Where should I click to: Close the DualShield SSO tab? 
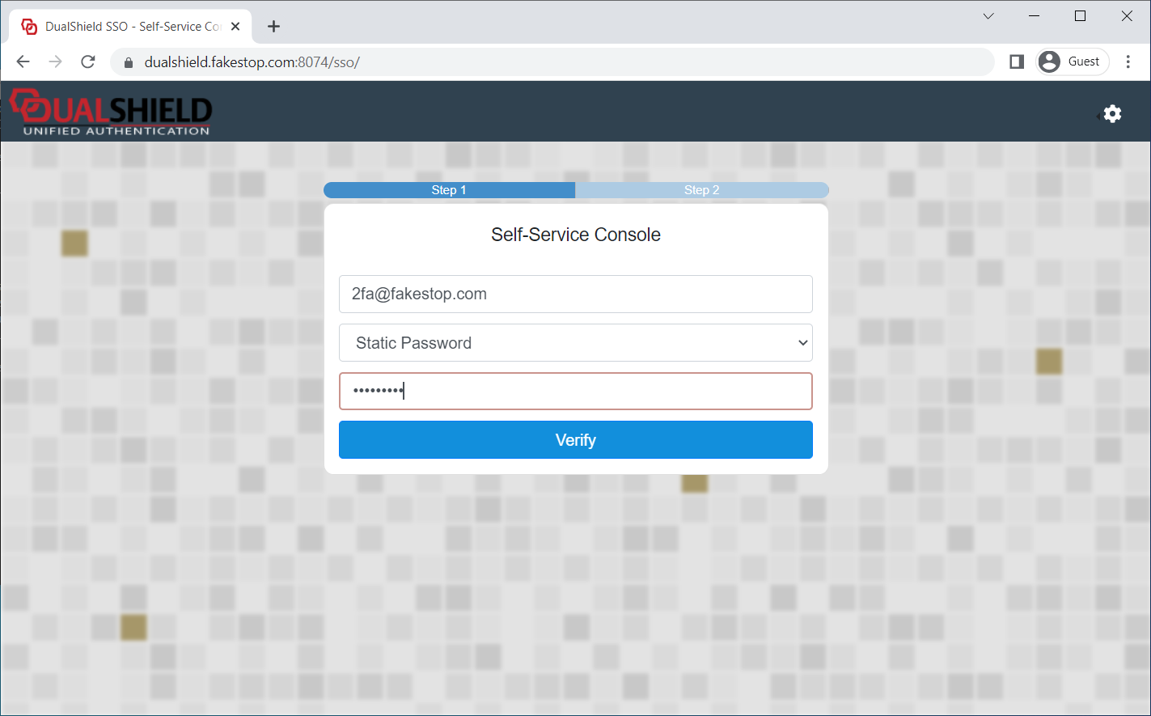(x=235, y=27)
